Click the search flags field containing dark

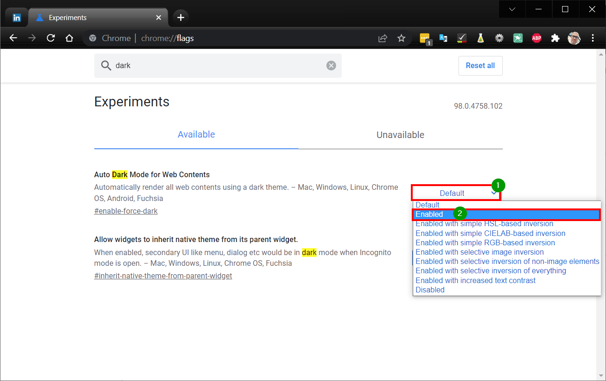coord(218,66)
